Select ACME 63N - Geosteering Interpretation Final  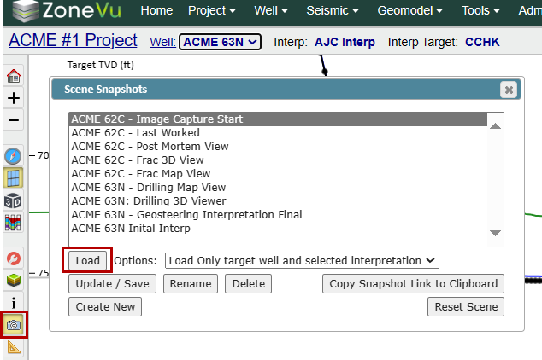tap(278, 214)
